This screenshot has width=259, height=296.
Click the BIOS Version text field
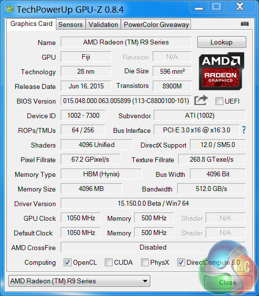pyautogui.click(x=126, y=101)
